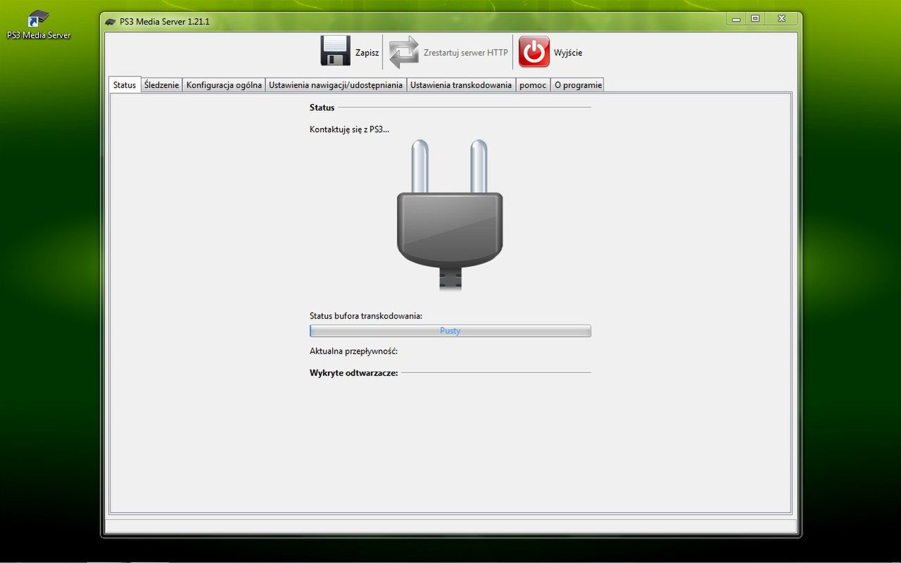Click the Zapisz button label

[367, 53]
